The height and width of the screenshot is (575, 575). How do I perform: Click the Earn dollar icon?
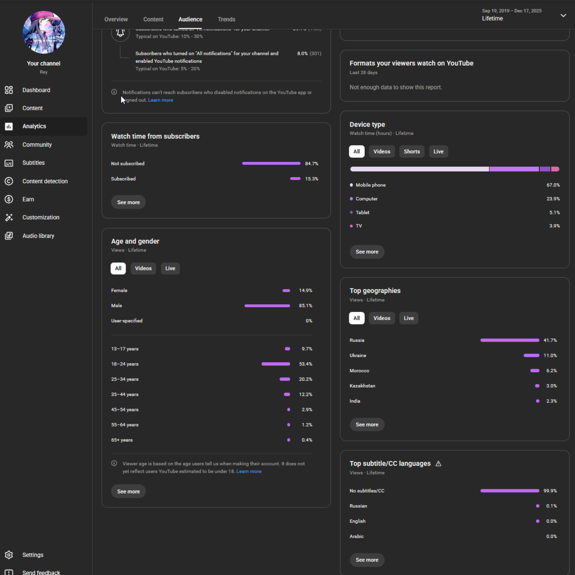pos(9,199)
